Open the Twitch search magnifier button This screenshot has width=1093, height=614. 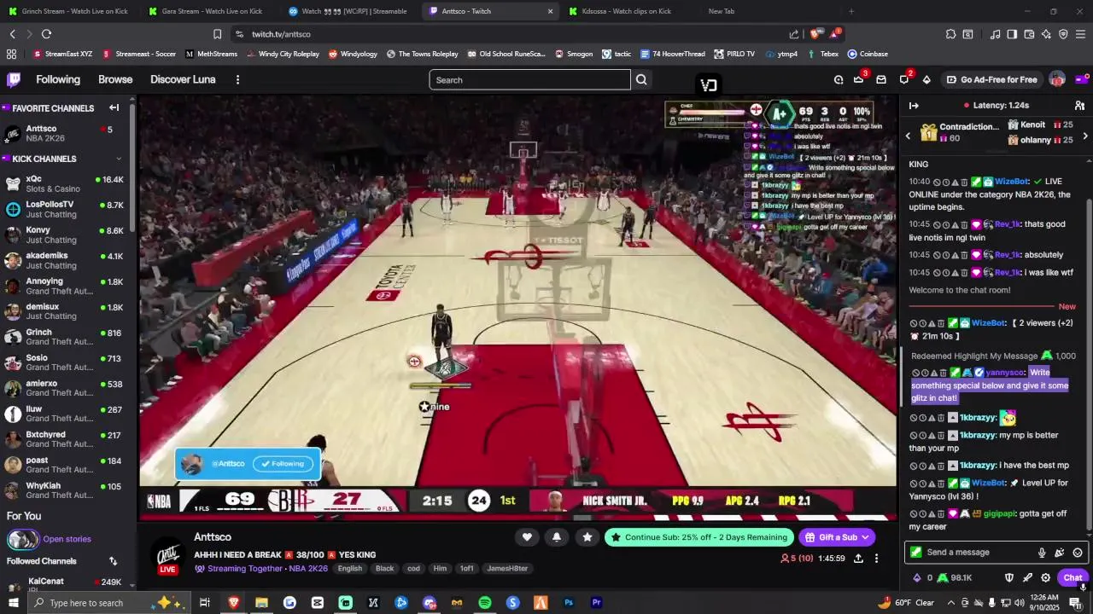(641, 79)
